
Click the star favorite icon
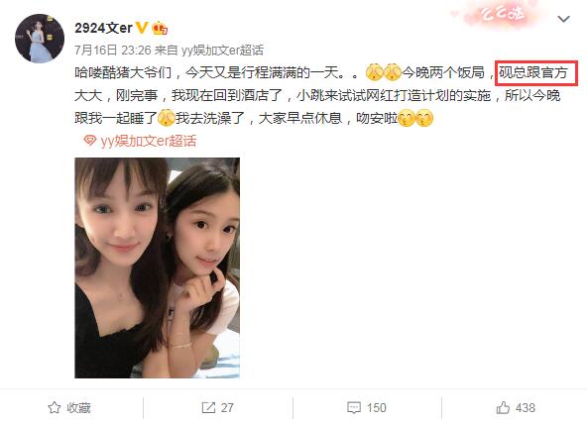click(55, 407)
